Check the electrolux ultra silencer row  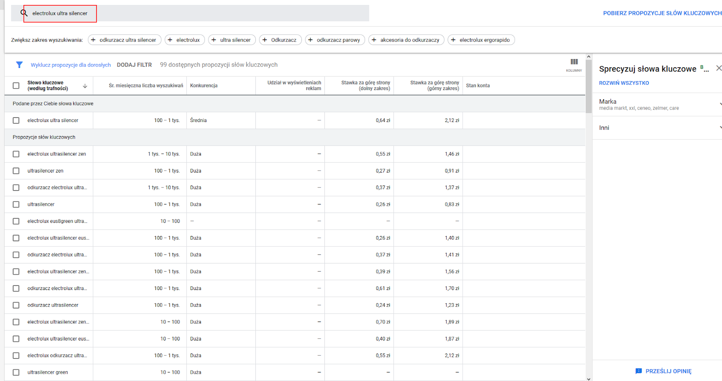(x=16, y=120)
